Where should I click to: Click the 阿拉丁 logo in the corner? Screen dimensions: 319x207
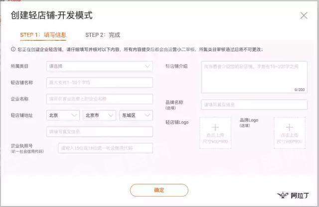coord(293,195)
